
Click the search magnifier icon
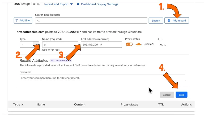tap(39, 21)
